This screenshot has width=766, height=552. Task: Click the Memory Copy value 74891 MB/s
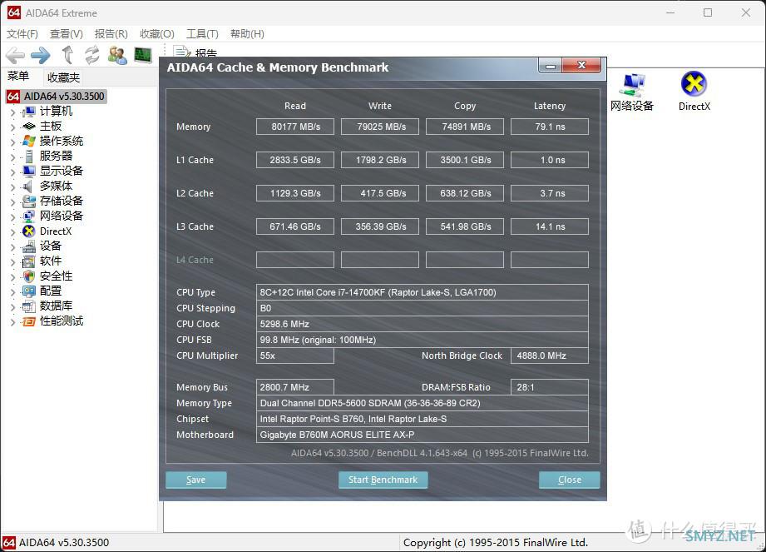point(465,127)
